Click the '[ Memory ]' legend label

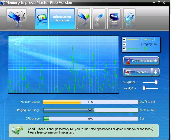tap(148, 39)
